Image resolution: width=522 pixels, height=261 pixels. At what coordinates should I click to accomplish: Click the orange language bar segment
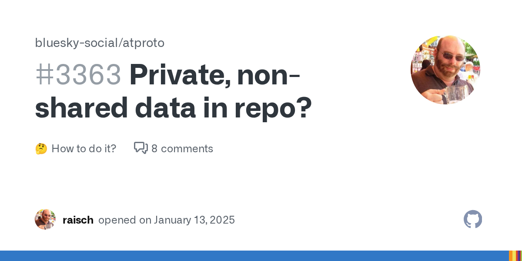[511, 256]
